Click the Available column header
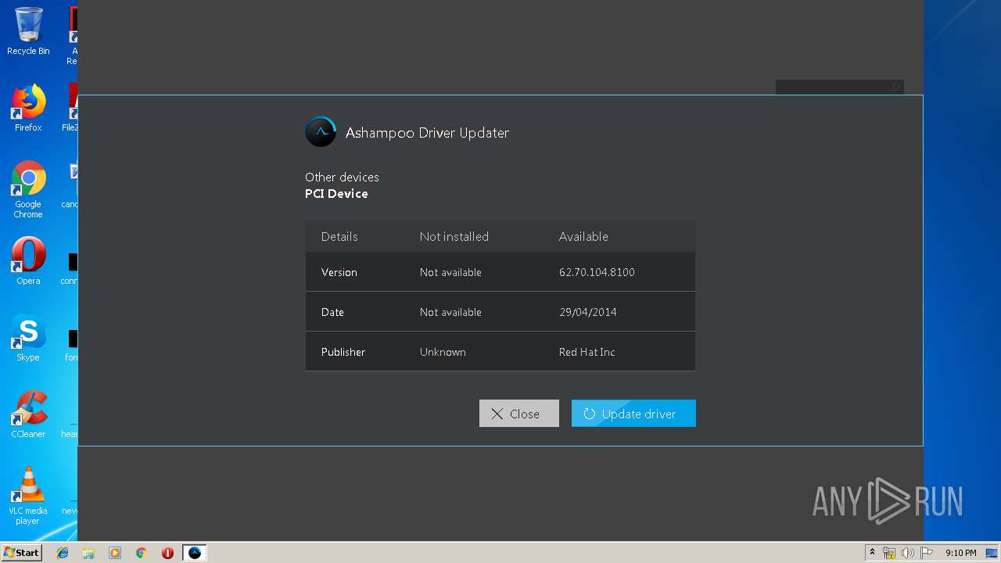Viewport: 1001px width, 563px height. click(x=583, y=236)
